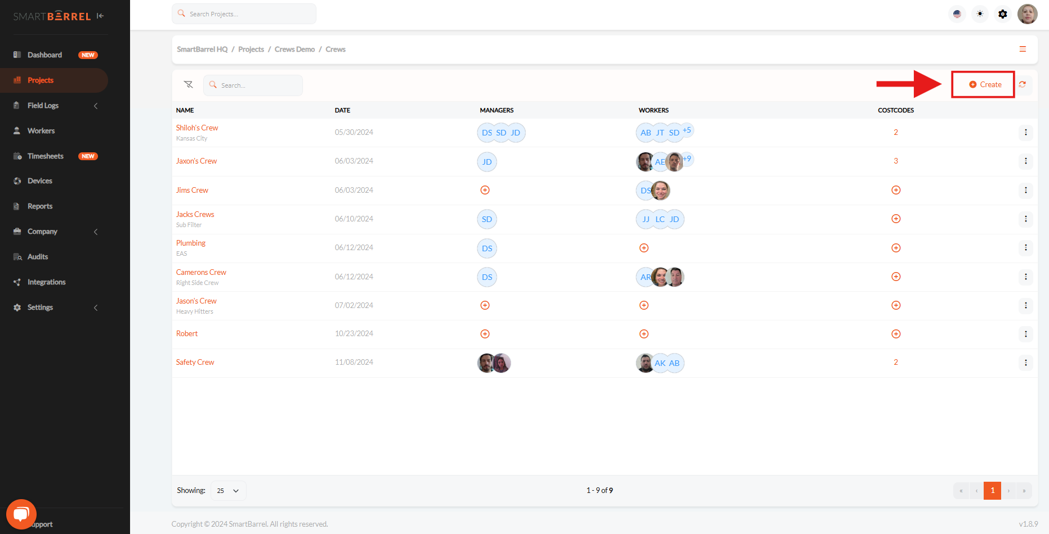Add workers to the Plumbing crew
This screenshot has height=534, width=1049.
(x=644, y=248)
